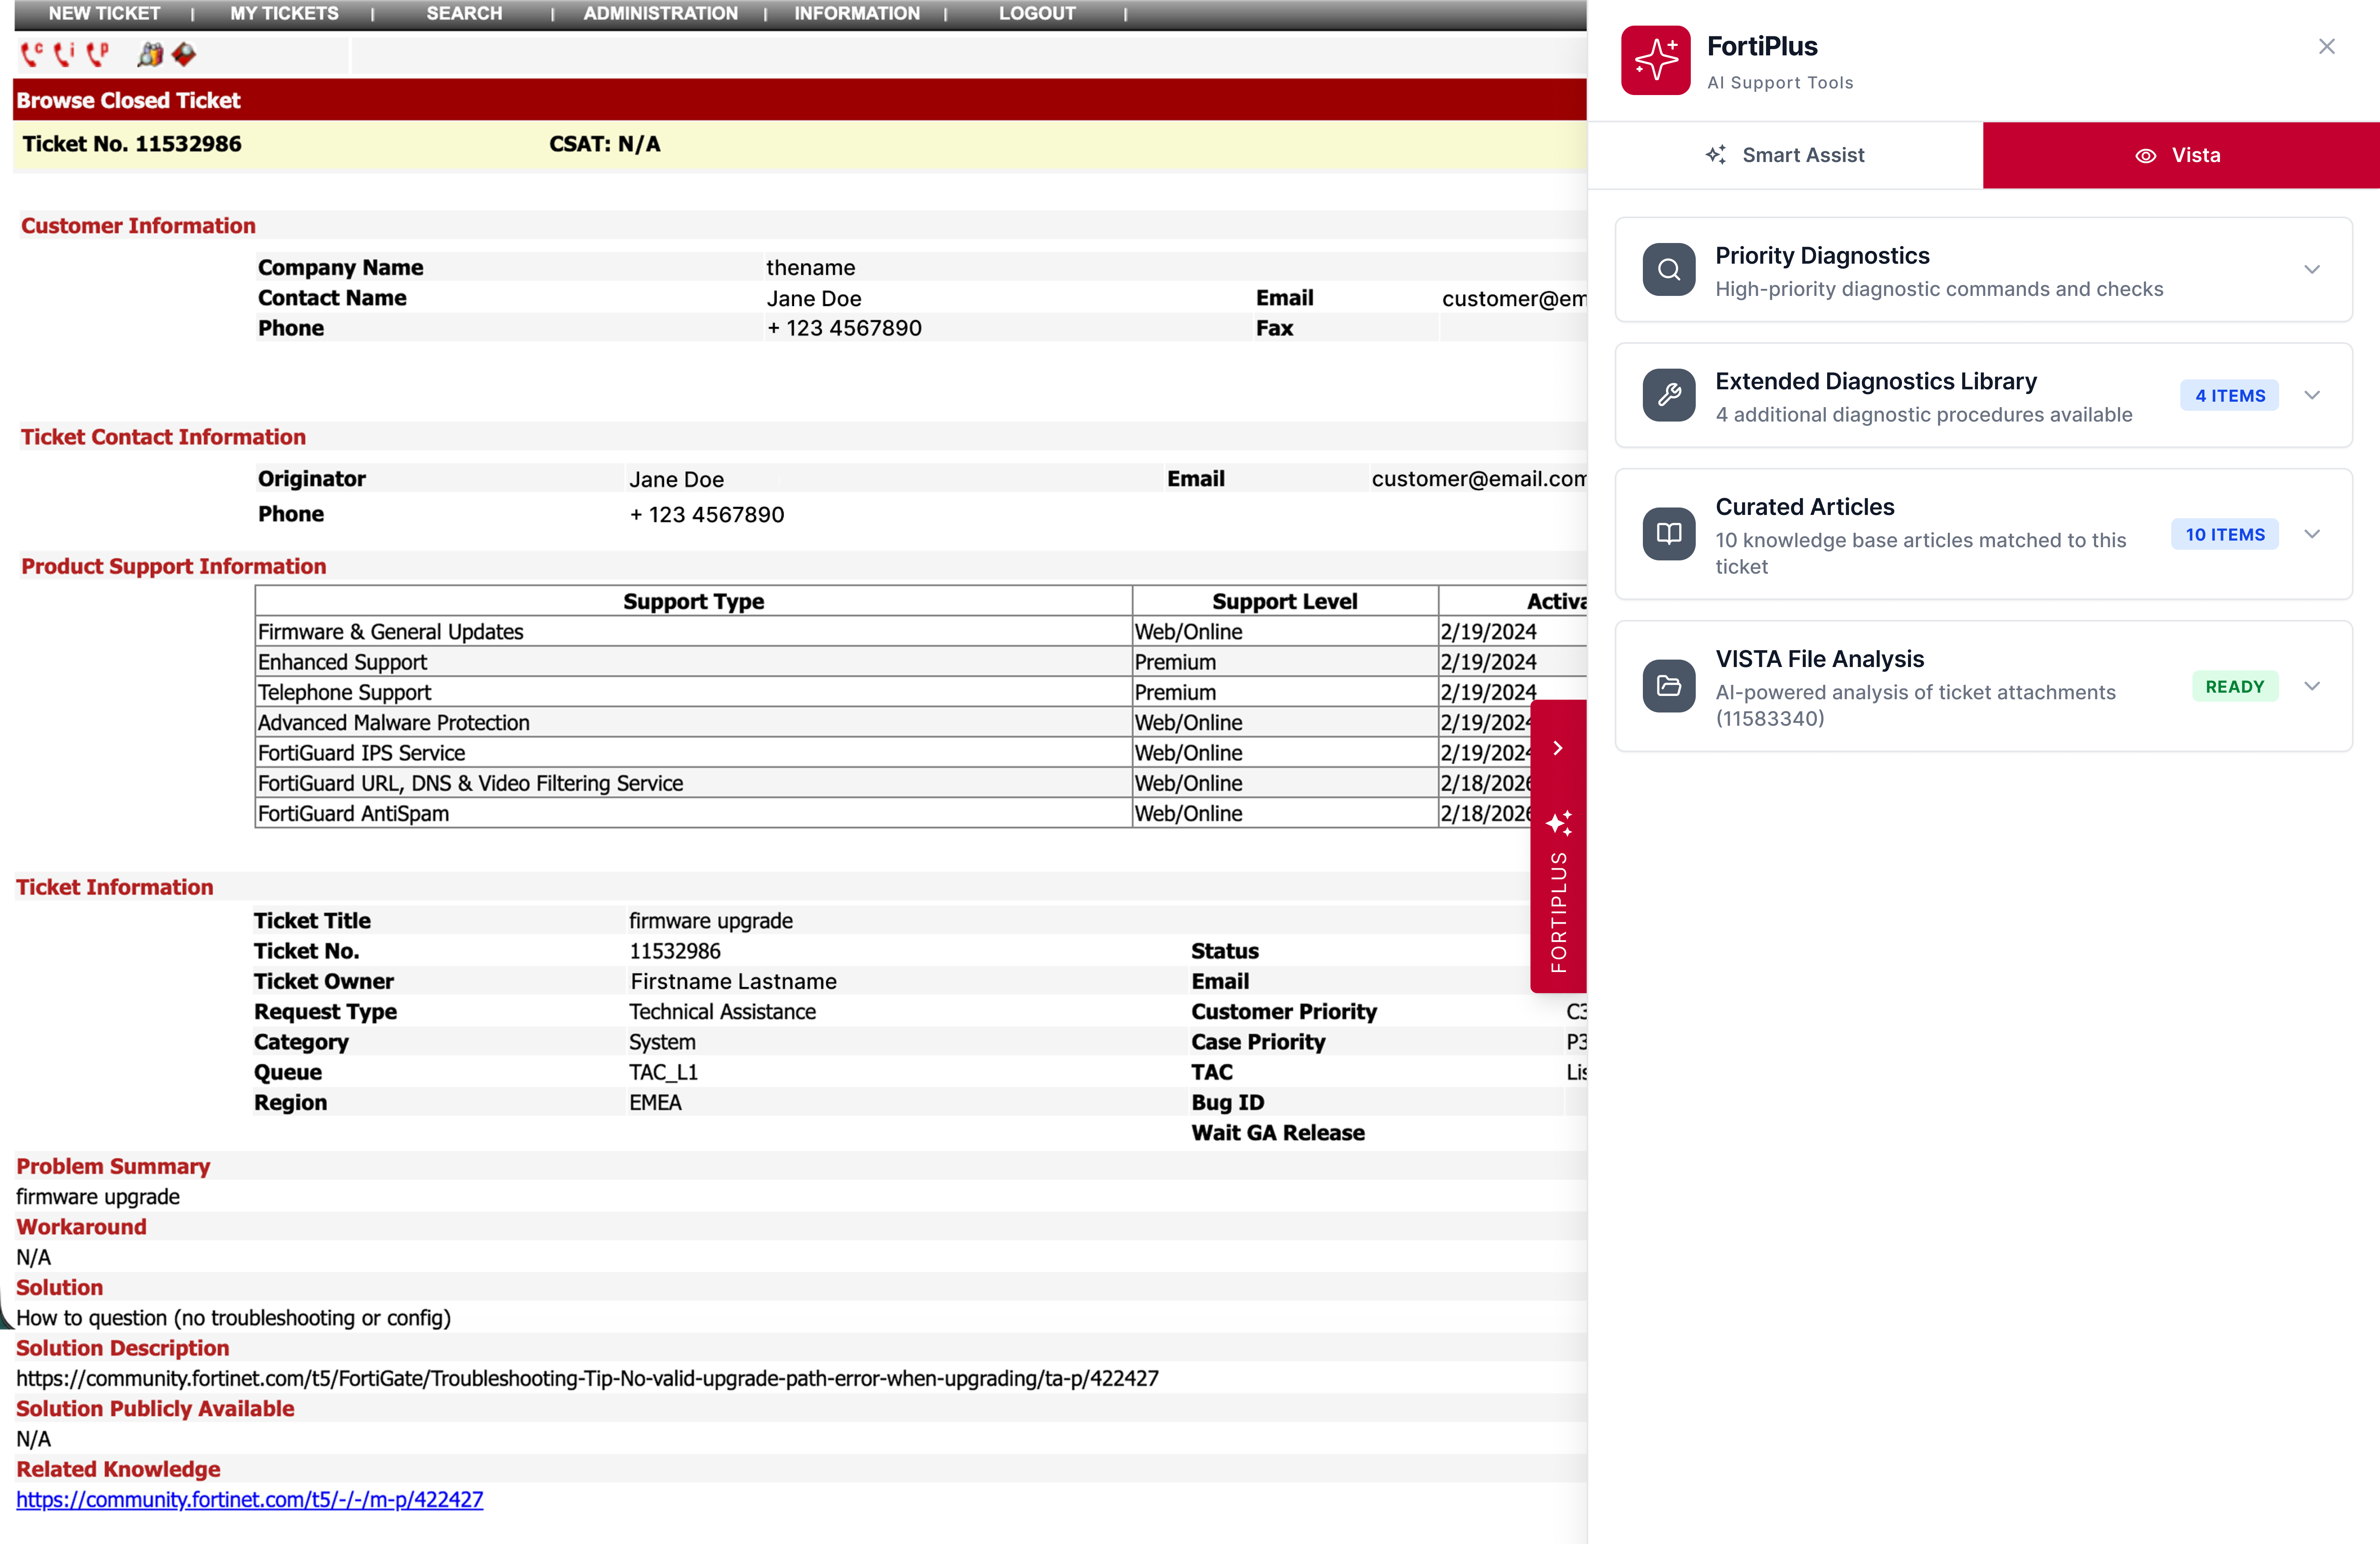Click the Curated Articles book icon
Viewport: 2380px width, 1544px height.
(x=1668, y=534)
